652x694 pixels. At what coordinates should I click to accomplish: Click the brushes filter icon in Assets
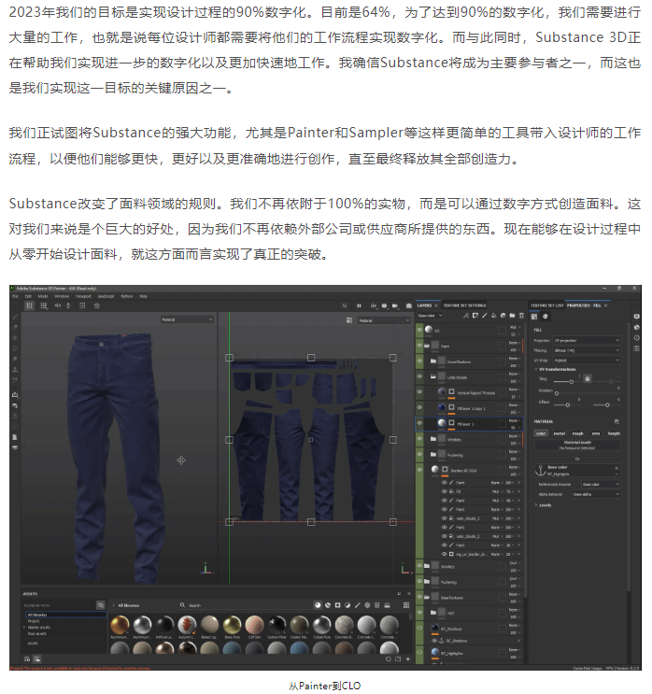pos(357,605)
